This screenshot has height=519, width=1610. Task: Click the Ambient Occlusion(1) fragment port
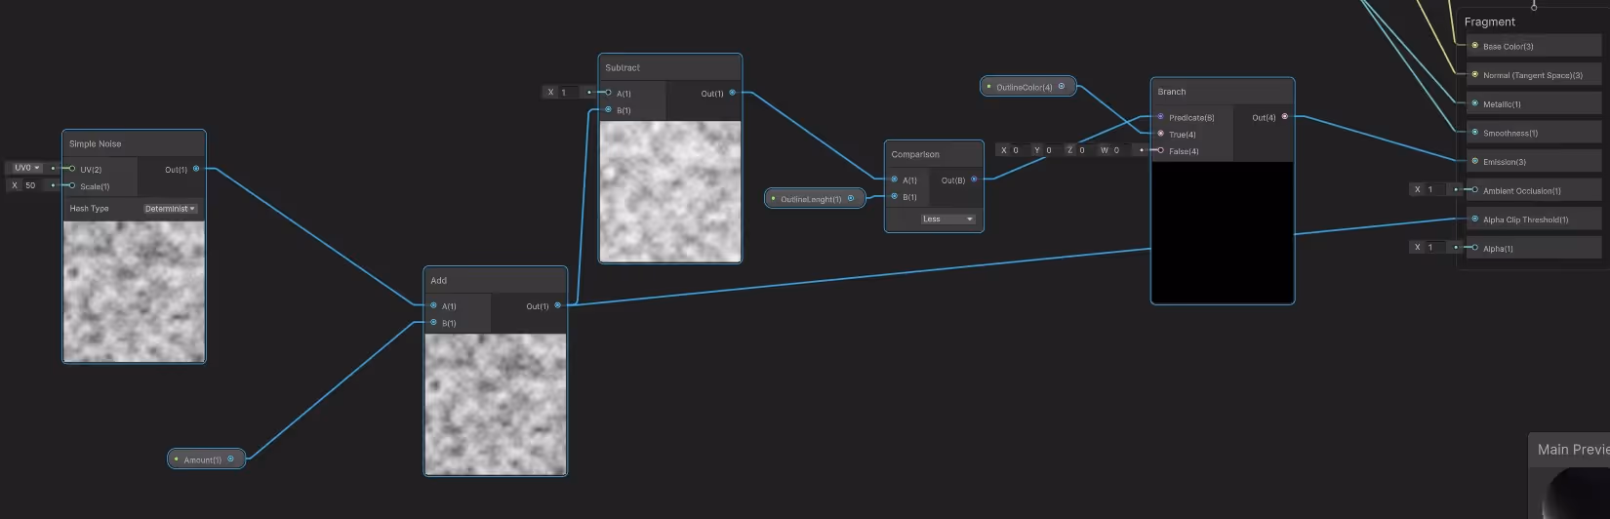tap(1475, 189)
